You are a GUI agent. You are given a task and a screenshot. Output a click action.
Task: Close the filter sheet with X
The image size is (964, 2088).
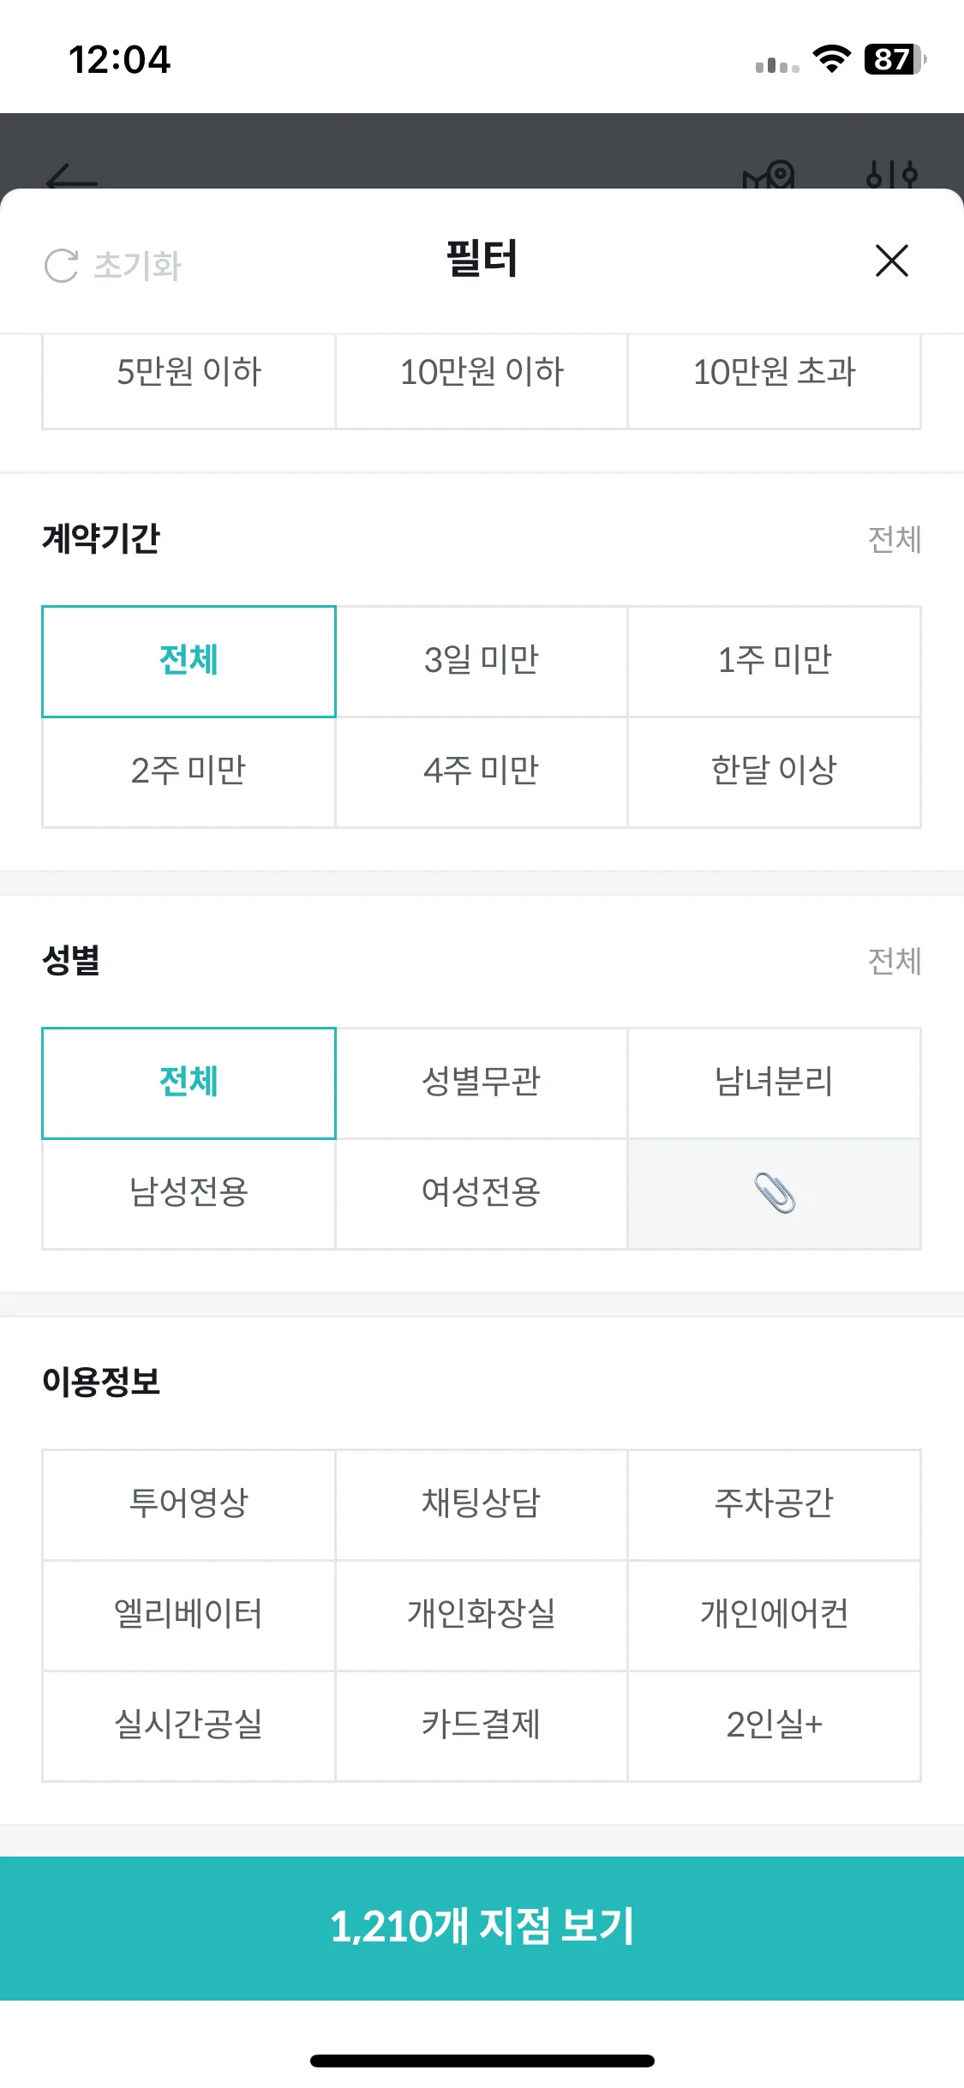(891, 261)
